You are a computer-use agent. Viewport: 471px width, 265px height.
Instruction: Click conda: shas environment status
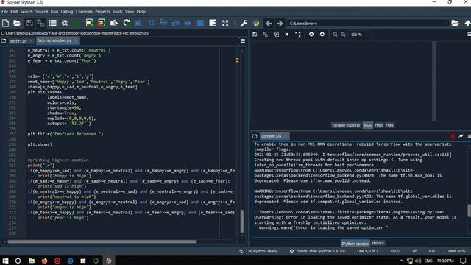point(317,251)
